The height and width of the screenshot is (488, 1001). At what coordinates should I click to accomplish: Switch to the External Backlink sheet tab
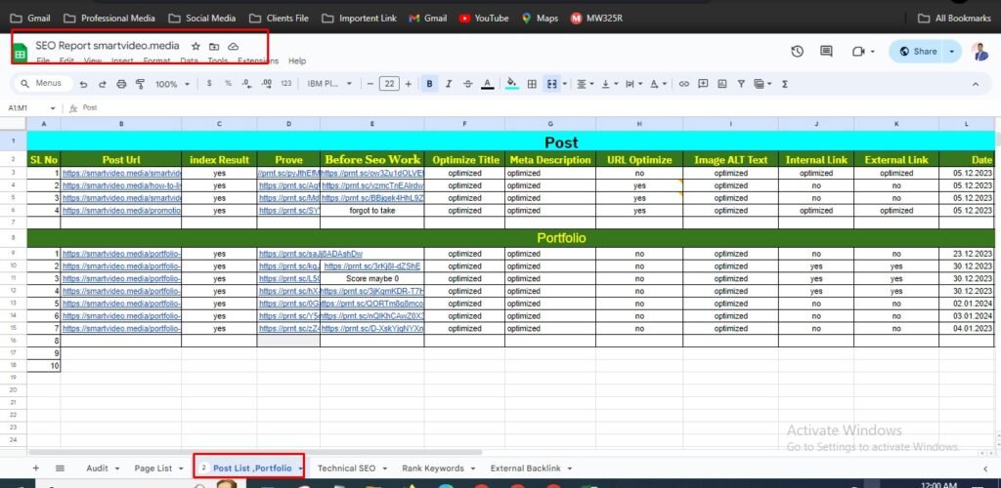pos(525,468)
